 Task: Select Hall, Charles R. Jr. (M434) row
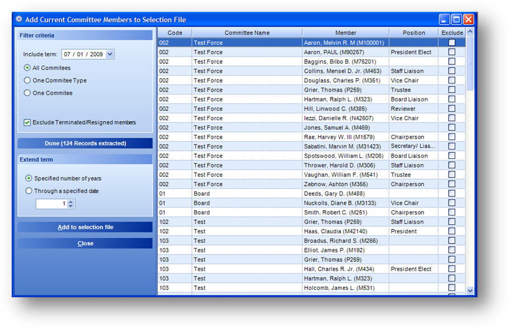tap(312, 269)
